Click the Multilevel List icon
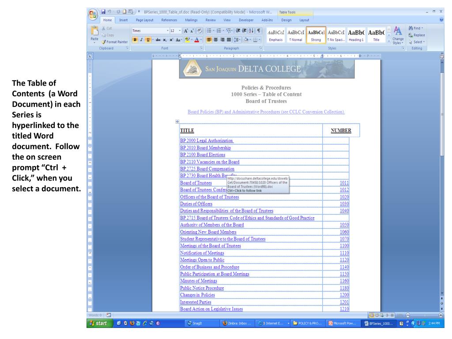 point(230,30)
